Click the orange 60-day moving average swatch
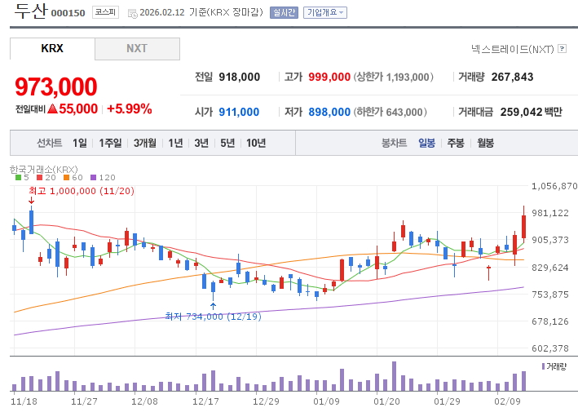Viewport: 578px width, 412px height. [x=66, y=177]
